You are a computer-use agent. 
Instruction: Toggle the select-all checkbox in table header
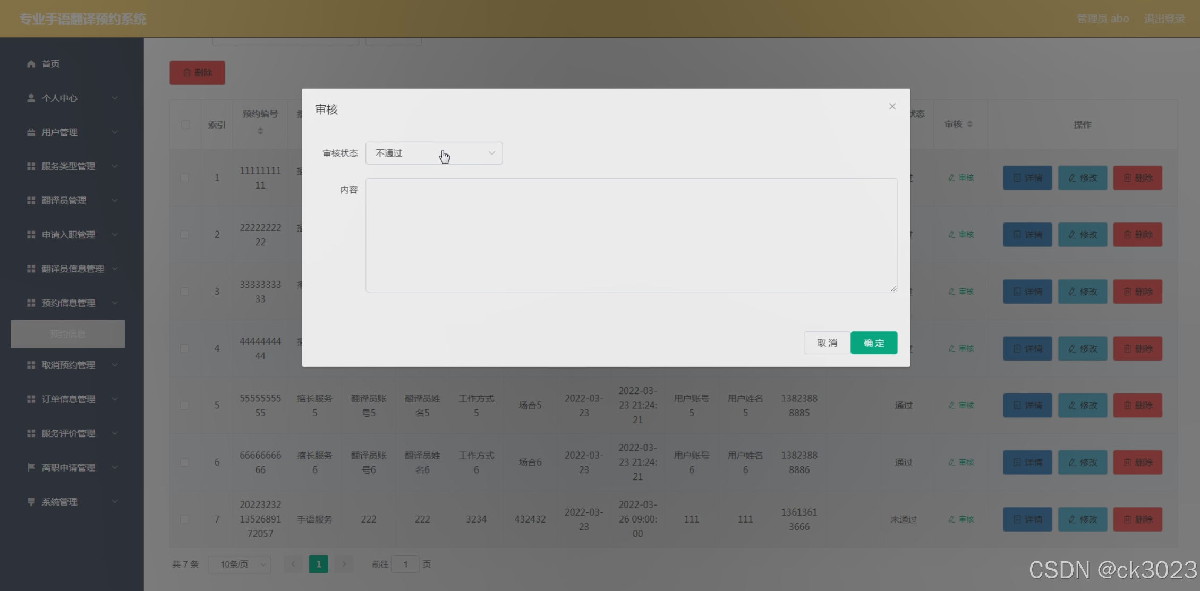(185, 125)
